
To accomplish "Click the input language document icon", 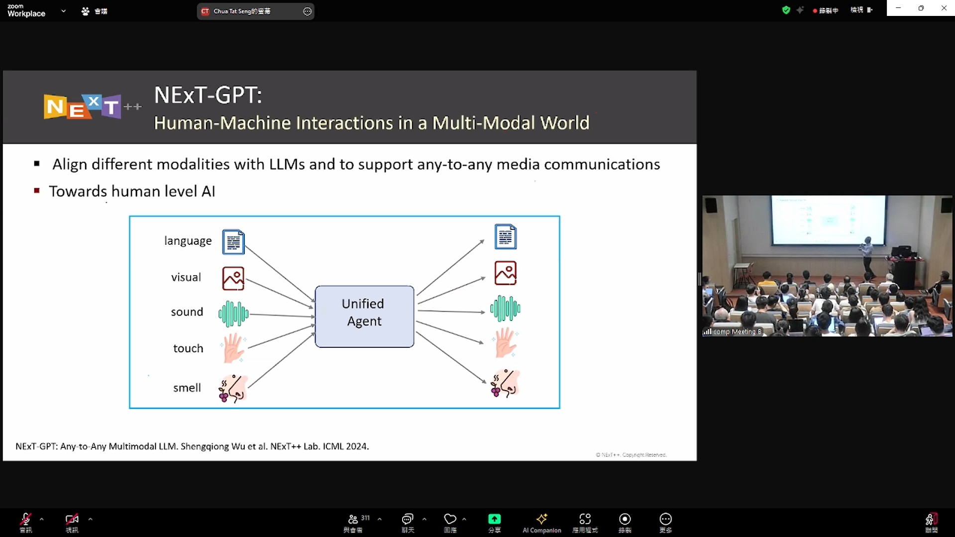I will (x=233, y=242).
